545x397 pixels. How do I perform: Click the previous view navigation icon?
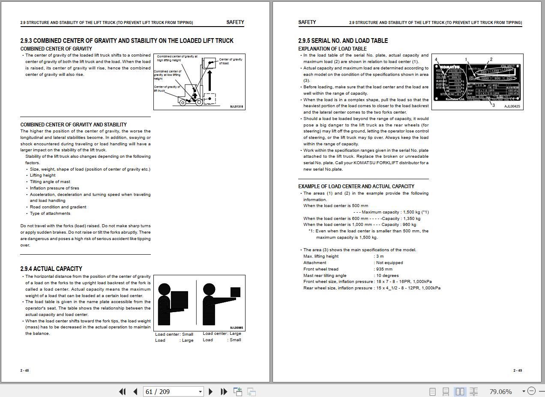[x=238, y=391]
